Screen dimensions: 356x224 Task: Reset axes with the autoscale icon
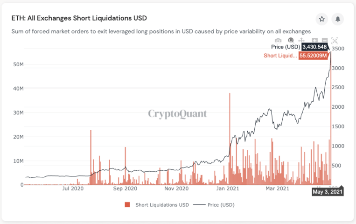[335, 41]
